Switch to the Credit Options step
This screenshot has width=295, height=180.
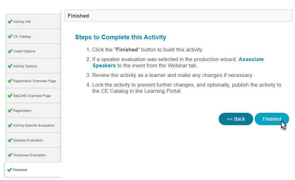[x=33, y=51]
